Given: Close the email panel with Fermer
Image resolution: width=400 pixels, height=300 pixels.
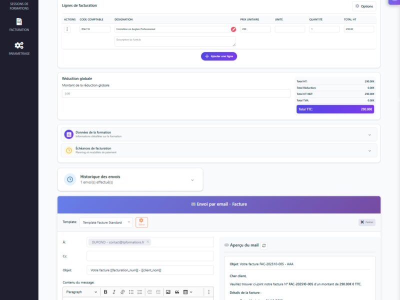Looking at the screenshot, I should pyautogui.click(x=367, y=222).
